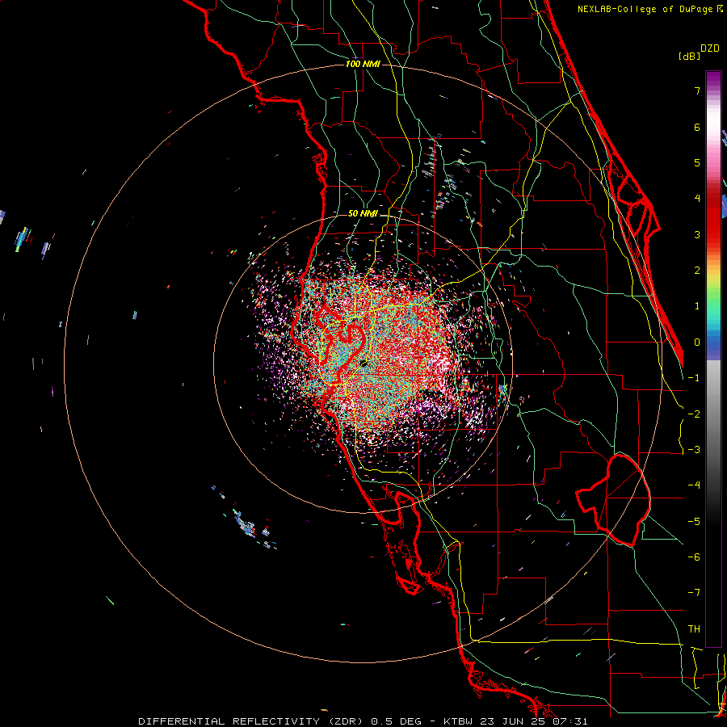Click the [dB] unit label
The height and width of the screenshot is (727, 727).
[x=689, y=56]
